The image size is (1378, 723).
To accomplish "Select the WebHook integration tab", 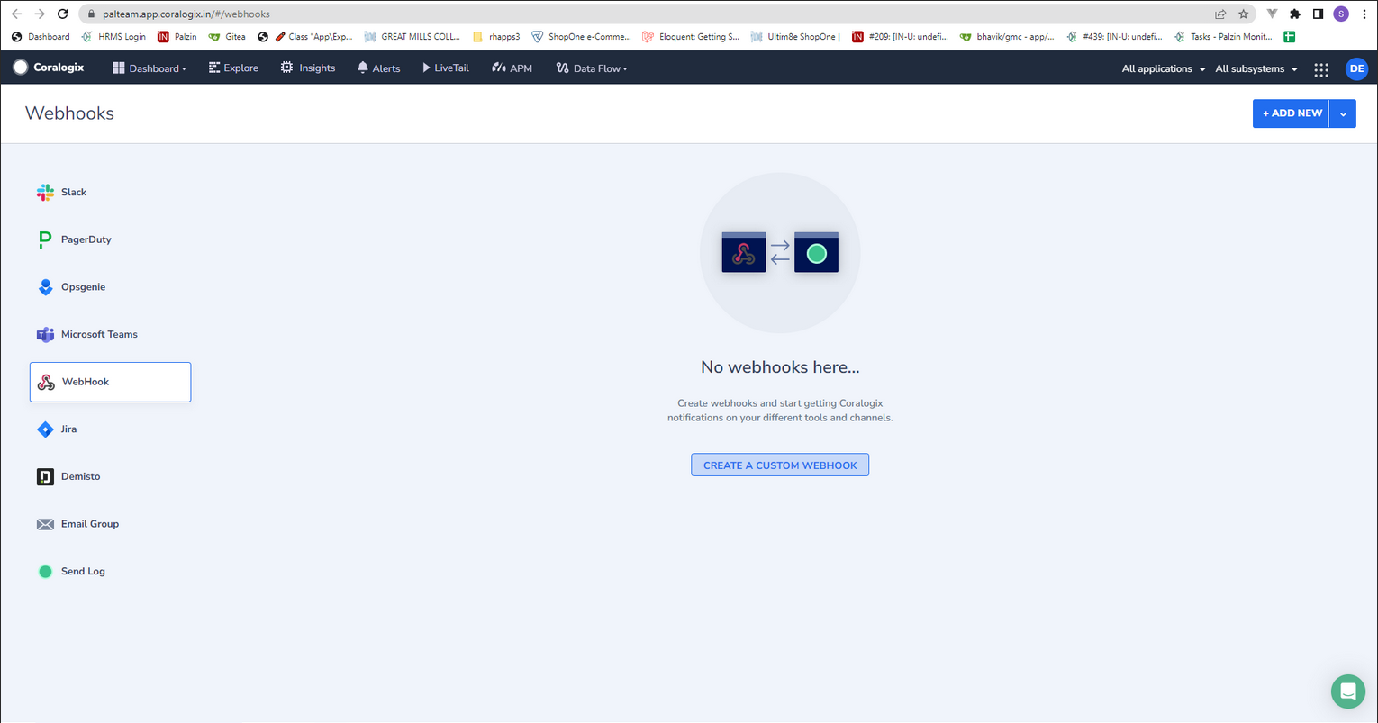I will click(x=110, y=382).
